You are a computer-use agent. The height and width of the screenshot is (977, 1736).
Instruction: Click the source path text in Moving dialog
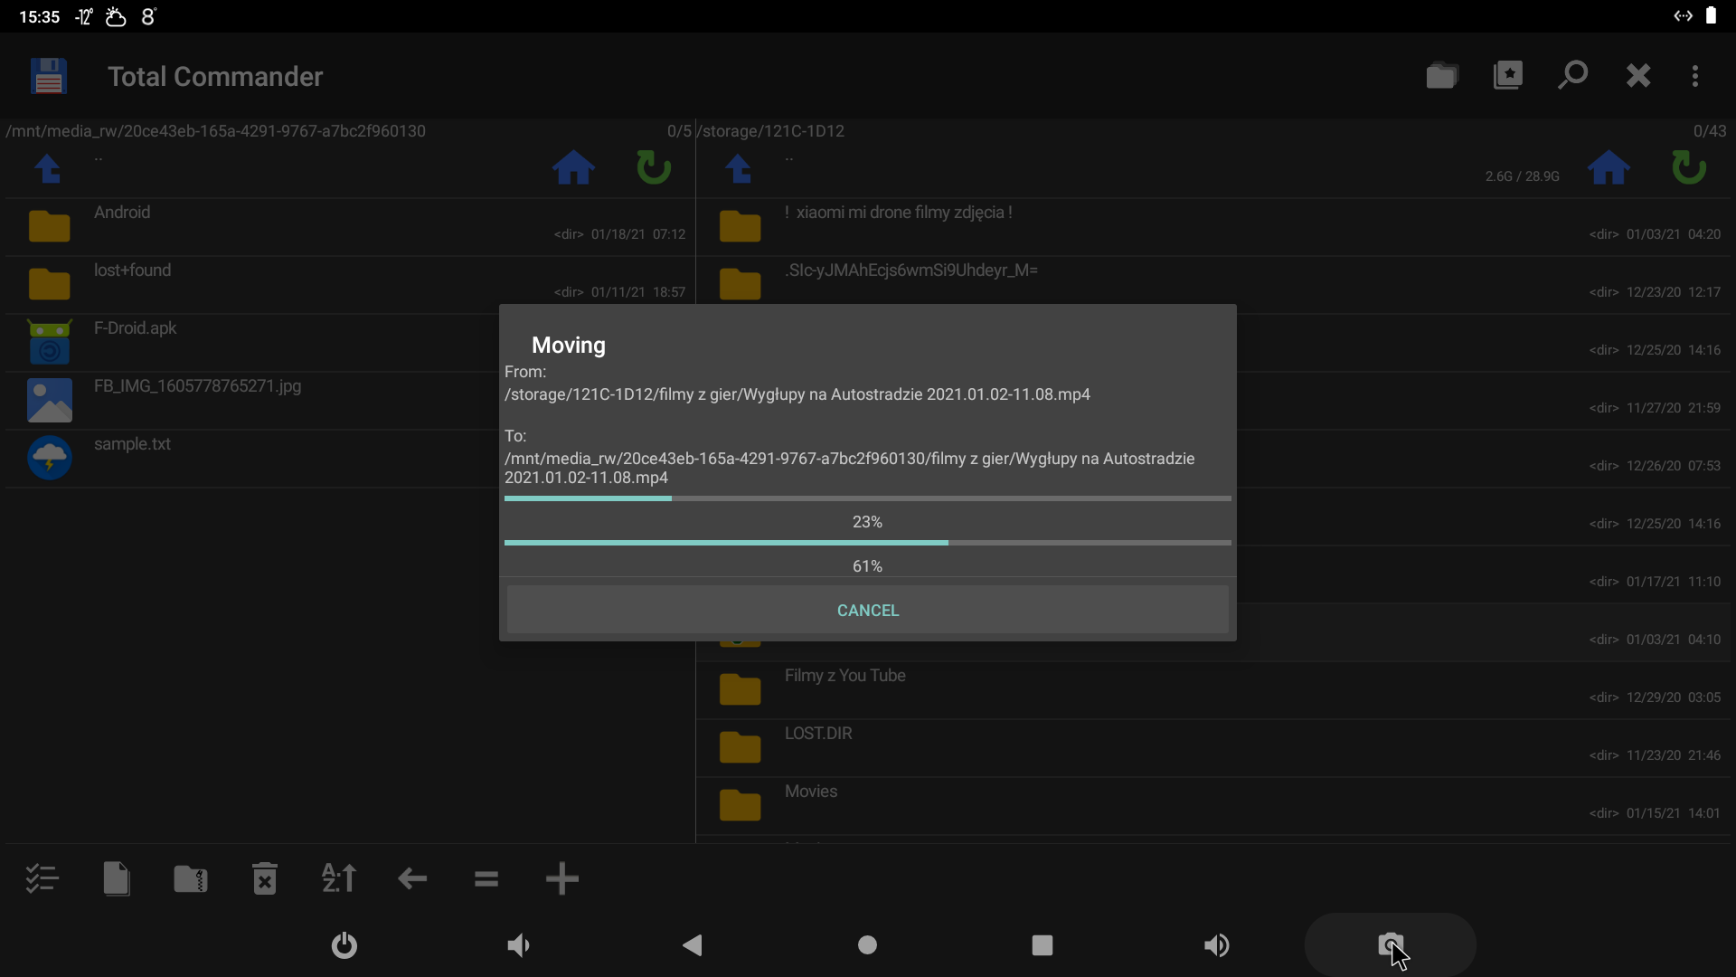[x=797, y=394]
